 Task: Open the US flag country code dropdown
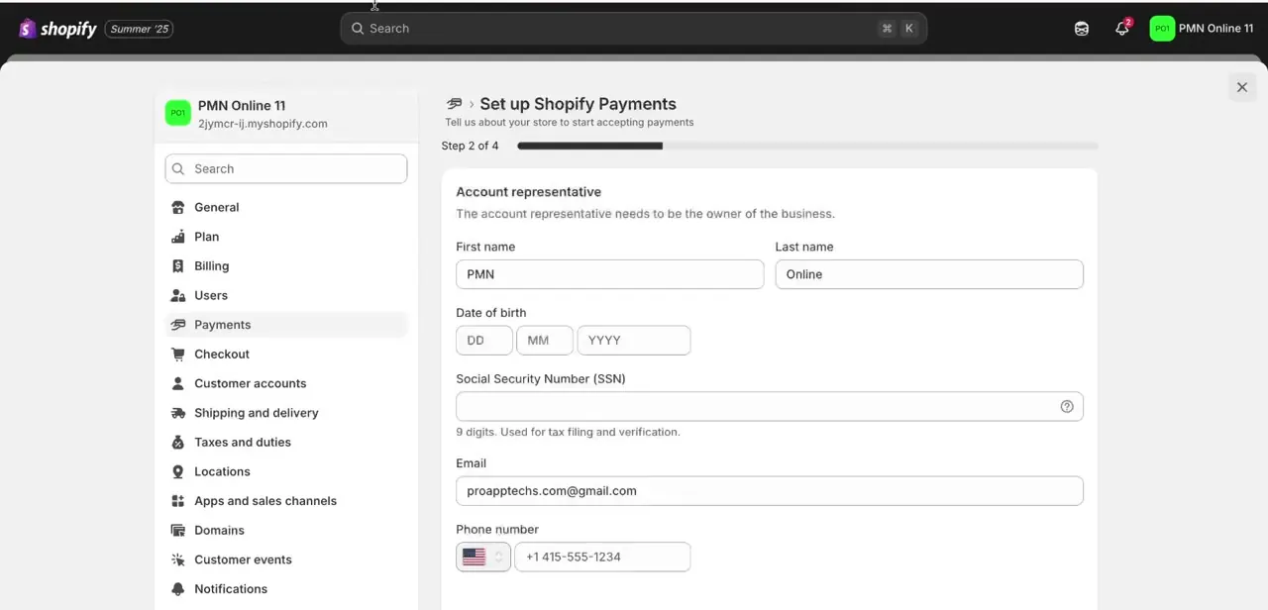pyautogui.click(x=483, y=558)
